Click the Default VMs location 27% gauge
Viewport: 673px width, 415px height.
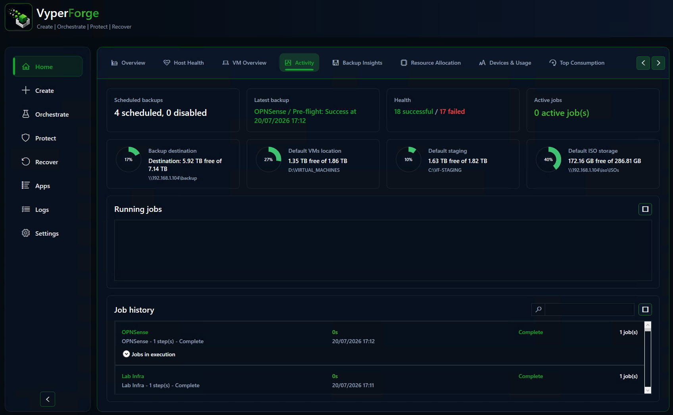coord(269,159)
